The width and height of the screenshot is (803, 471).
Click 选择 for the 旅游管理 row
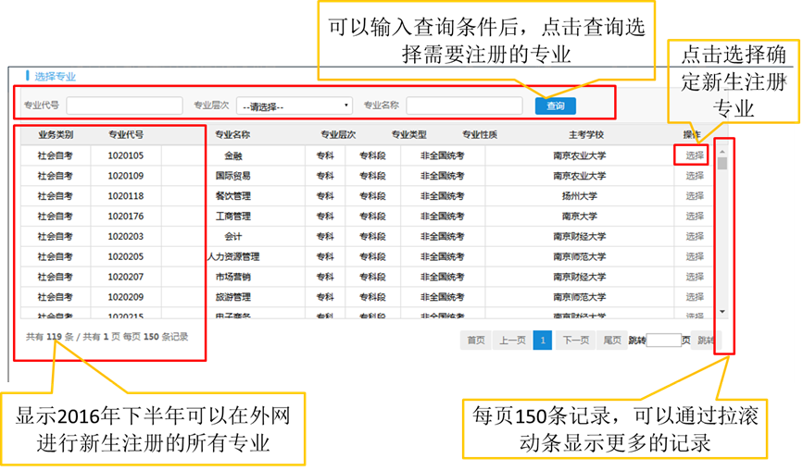695,298
